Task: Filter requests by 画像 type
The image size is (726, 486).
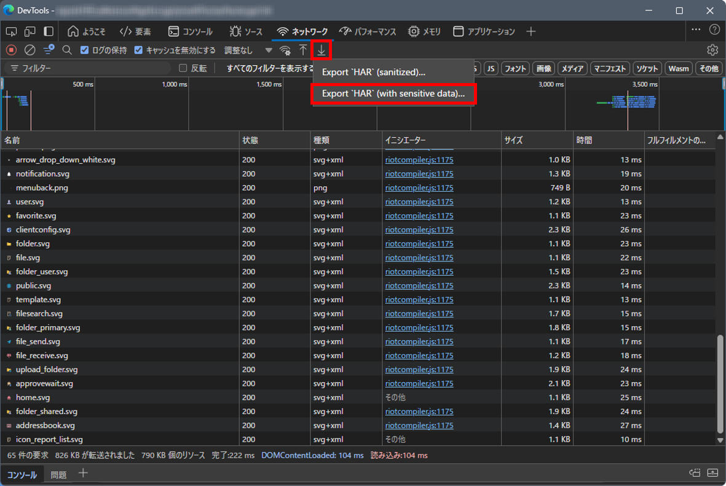Action: [543, 68]
